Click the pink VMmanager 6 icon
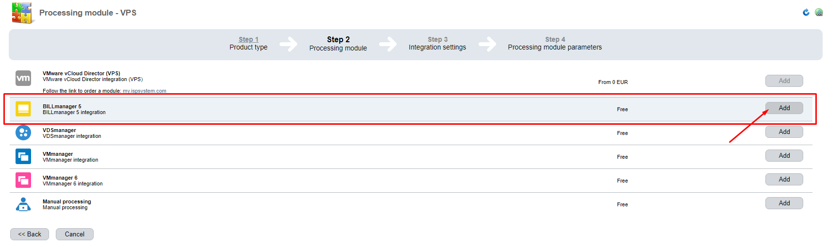827x250 pixels. [23, 180]
